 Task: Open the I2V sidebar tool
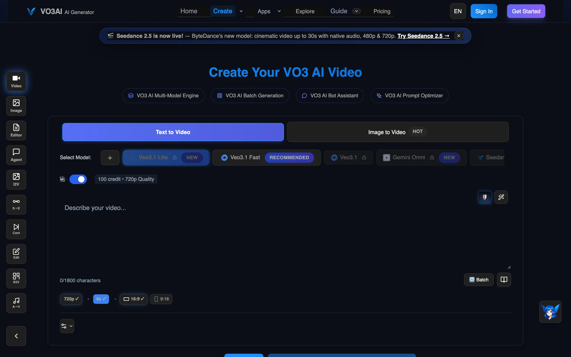[16, 180]
